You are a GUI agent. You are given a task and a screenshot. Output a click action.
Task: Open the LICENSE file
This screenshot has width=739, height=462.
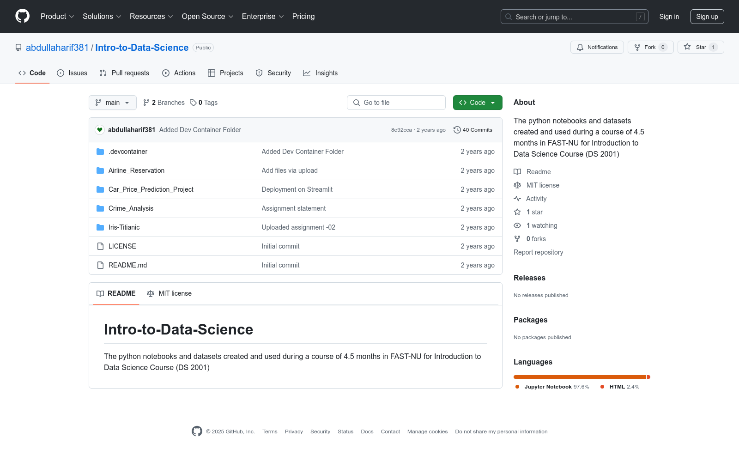click(x=122, y=246)
